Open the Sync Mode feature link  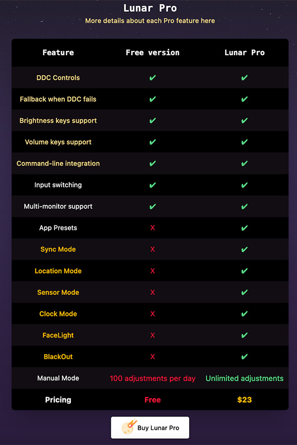point(58,249)
